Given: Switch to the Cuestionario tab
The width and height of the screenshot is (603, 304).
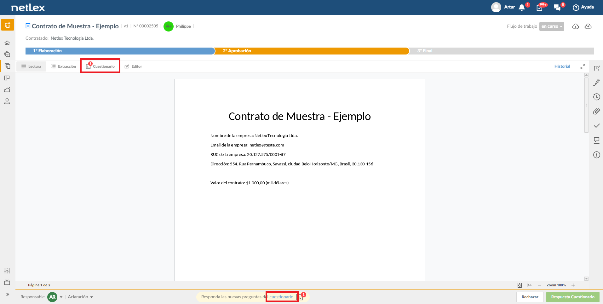Looking at the screenshot, I should (x=100, y=66).
